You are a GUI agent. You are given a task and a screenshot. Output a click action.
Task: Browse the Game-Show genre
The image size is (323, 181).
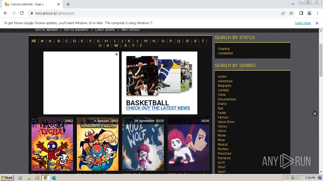point(226,122)
